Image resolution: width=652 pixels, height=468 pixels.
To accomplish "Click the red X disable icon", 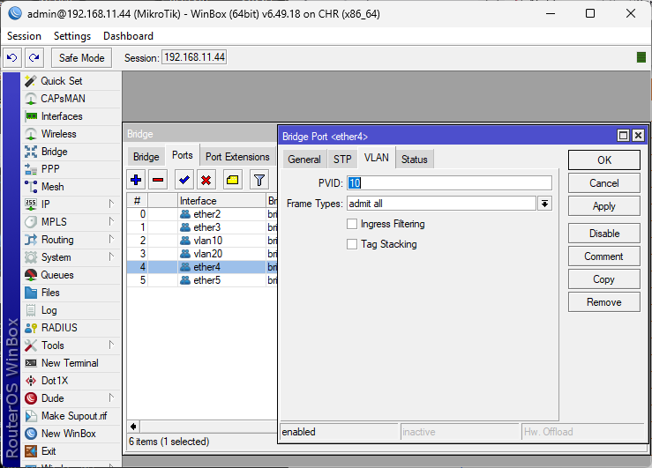I will 206,180.
